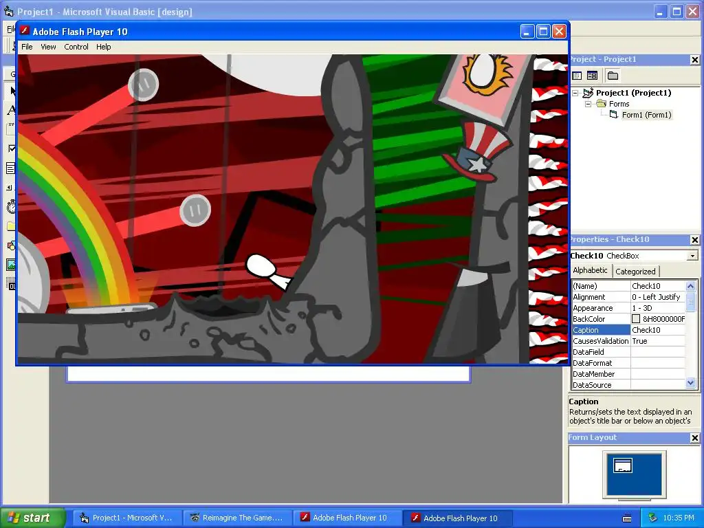This screenshot has width=704, height=528.
Task: Click the Visual Basic title bar icon
Action: point(8,12)
